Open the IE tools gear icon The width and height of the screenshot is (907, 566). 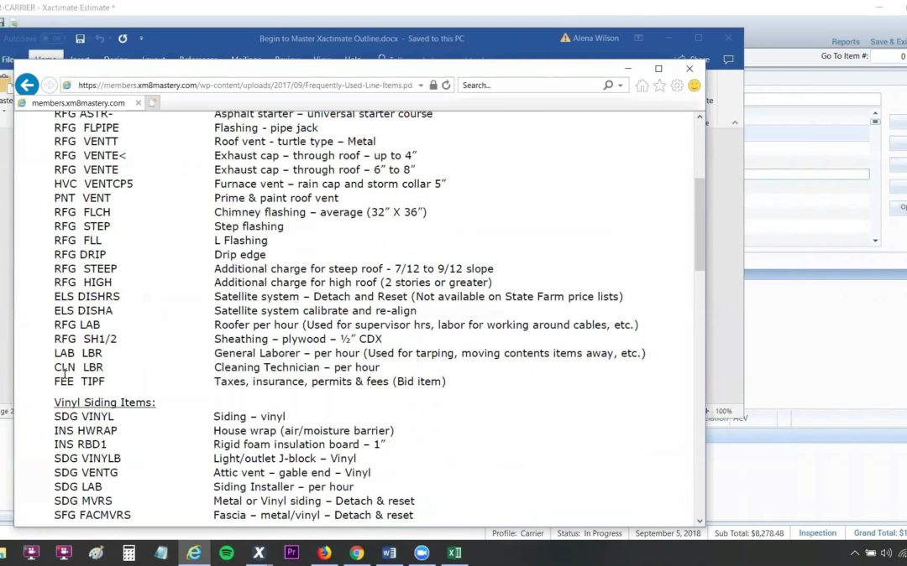click(x=677, y=86)
